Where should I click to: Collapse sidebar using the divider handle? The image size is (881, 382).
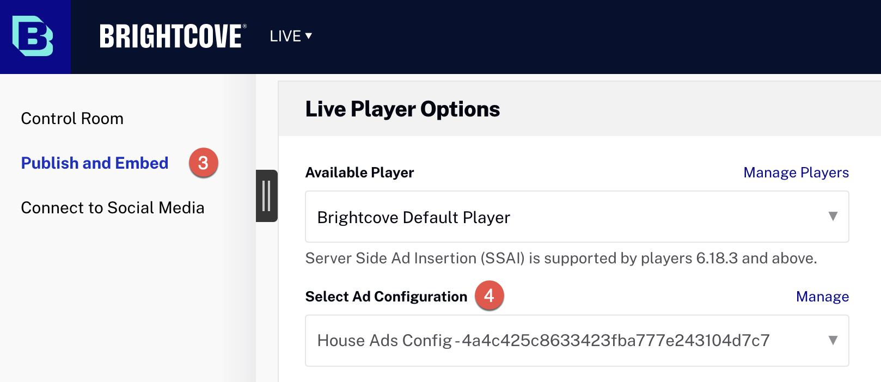pos(267,196)
